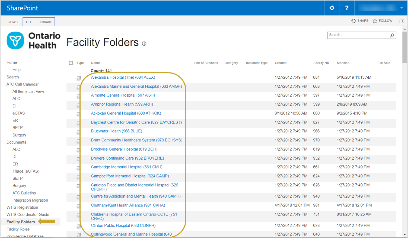Go to Home in left navigation
Screen dimensions: 408x238
pos(12,62)
